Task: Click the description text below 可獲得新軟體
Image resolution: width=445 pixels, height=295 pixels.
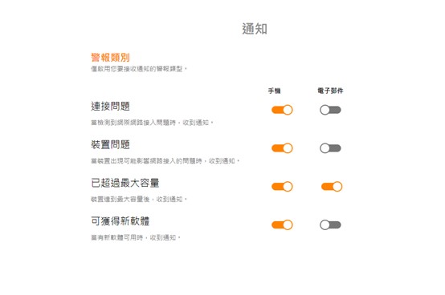Action: (136, 238)
